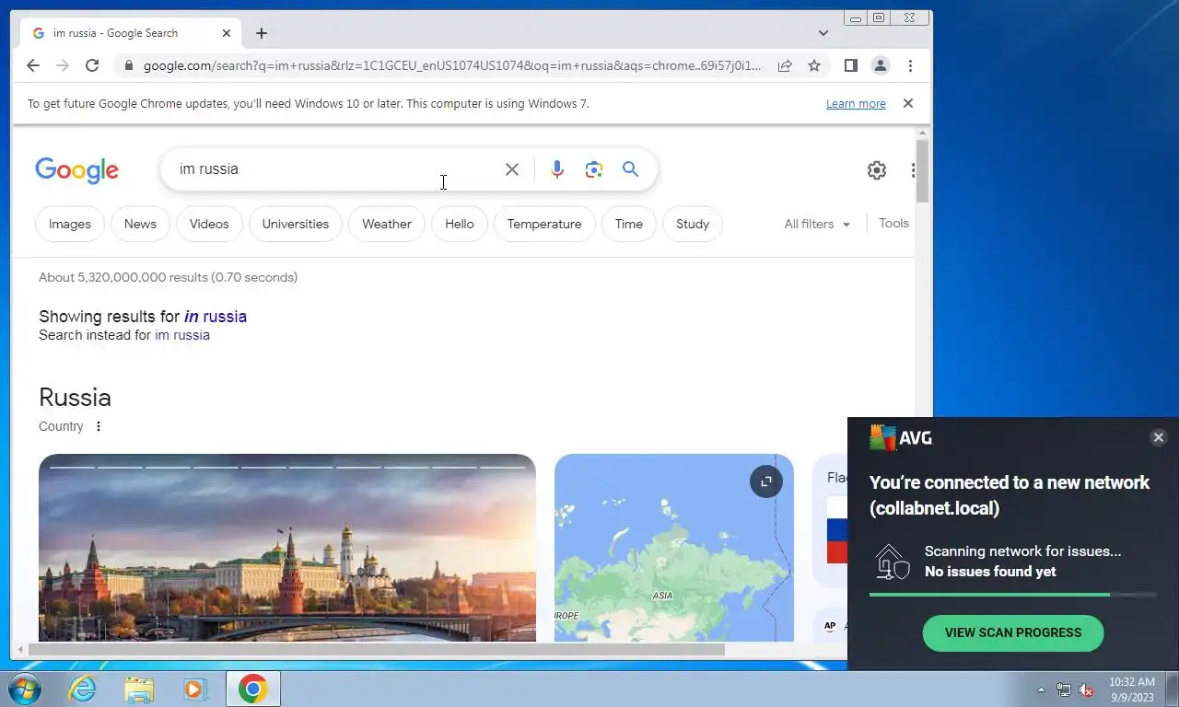This screenshot has width=1179, height=707.
Task: Select the Temperature filter chip
Action: coord(544,224)
